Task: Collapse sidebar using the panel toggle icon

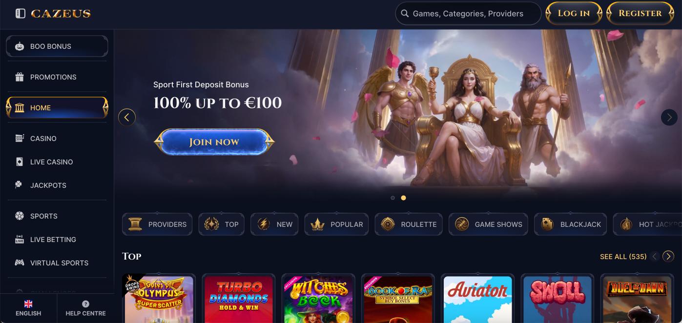Action: pyautogui.click(x=21, y=14)
